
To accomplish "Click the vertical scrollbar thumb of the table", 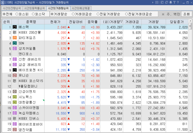I will [x=190, y=26].
